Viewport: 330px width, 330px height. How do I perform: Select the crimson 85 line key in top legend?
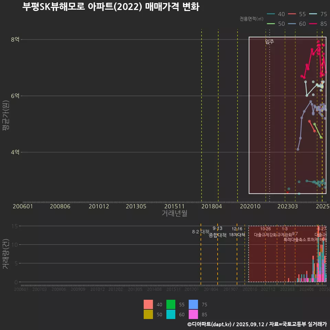click(x=313, y=24)
